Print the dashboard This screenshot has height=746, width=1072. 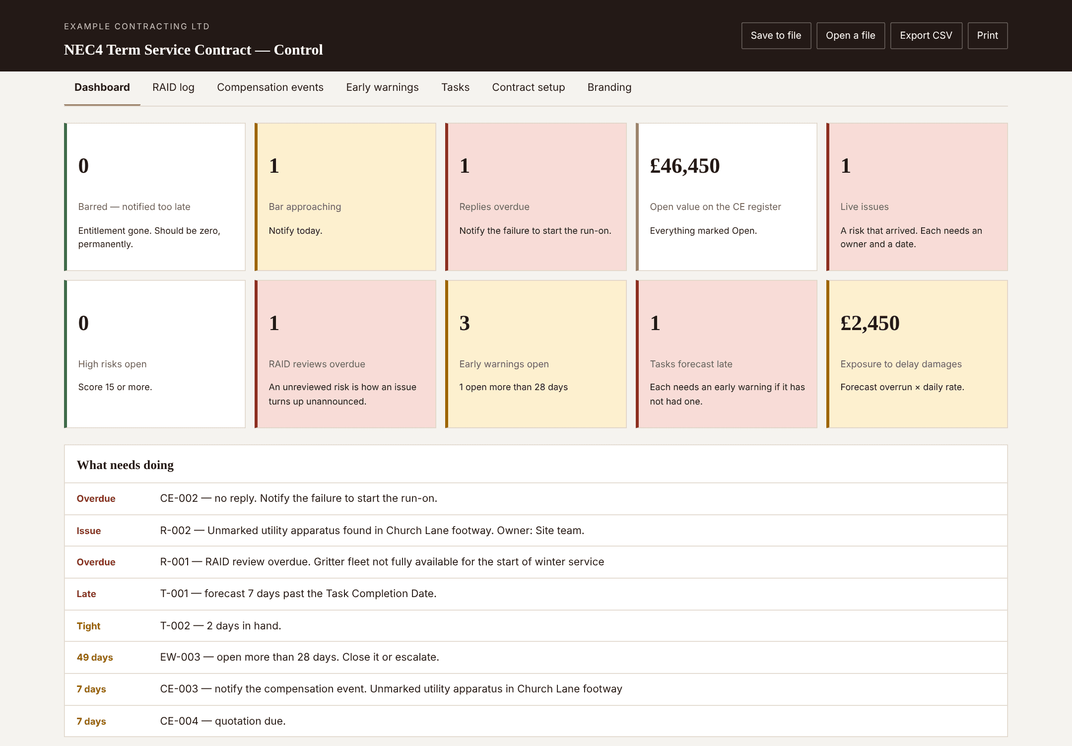[x=988, y=36]
